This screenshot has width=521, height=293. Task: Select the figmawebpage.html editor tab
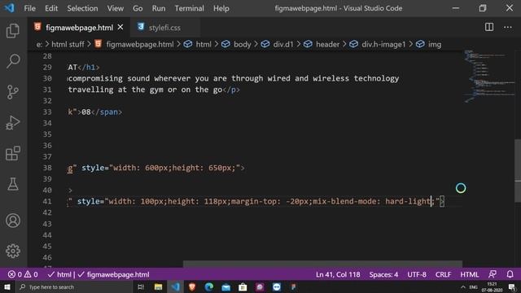coord(80,28)
